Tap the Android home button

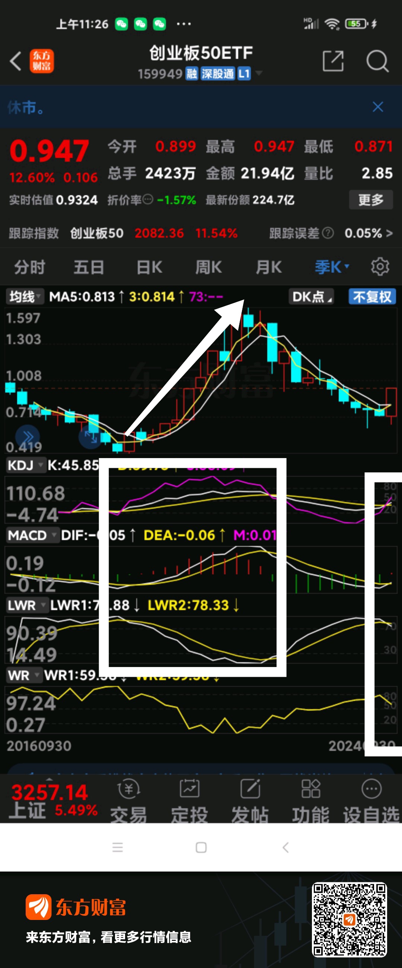(201, 847)
